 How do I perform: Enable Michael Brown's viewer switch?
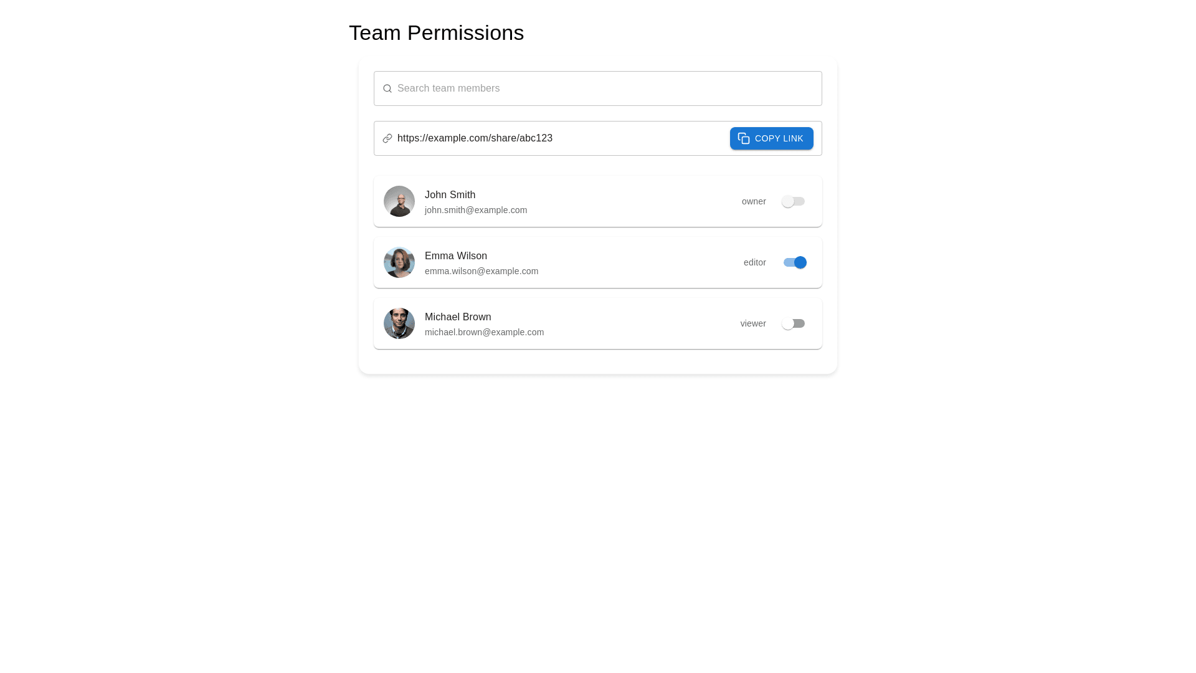coord(793,323)
